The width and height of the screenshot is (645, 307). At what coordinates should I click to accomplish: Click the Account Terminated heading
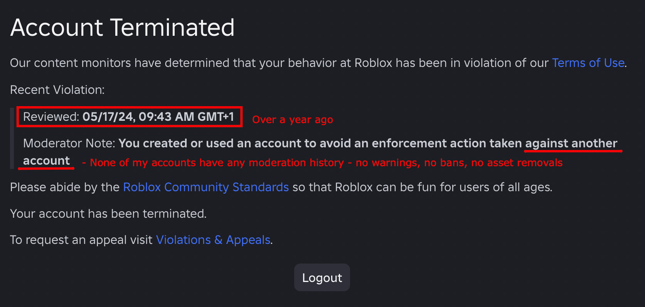(x=122, y=28)
